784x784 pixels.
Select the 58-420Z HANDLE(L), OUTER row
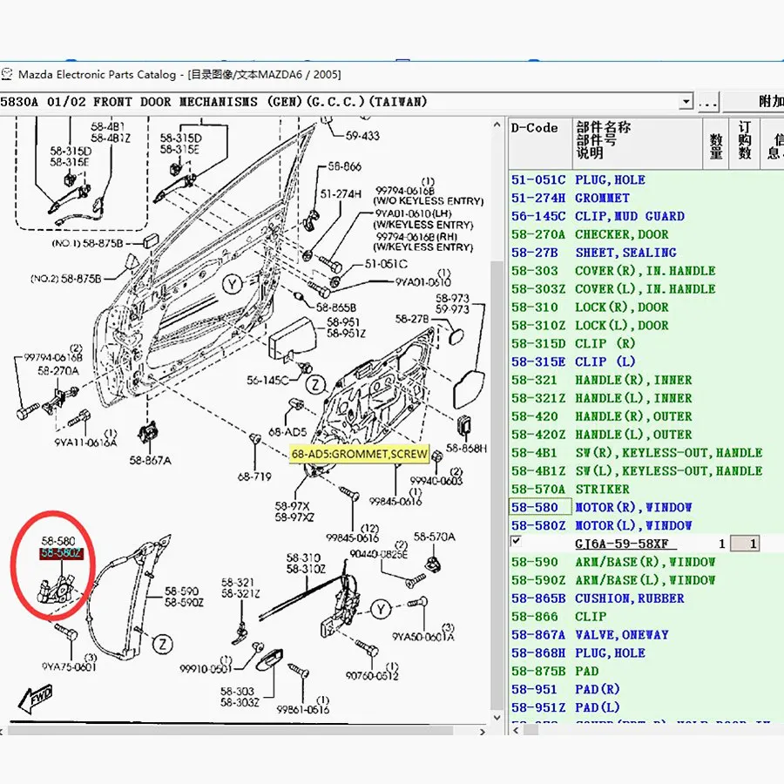point(646,435)
